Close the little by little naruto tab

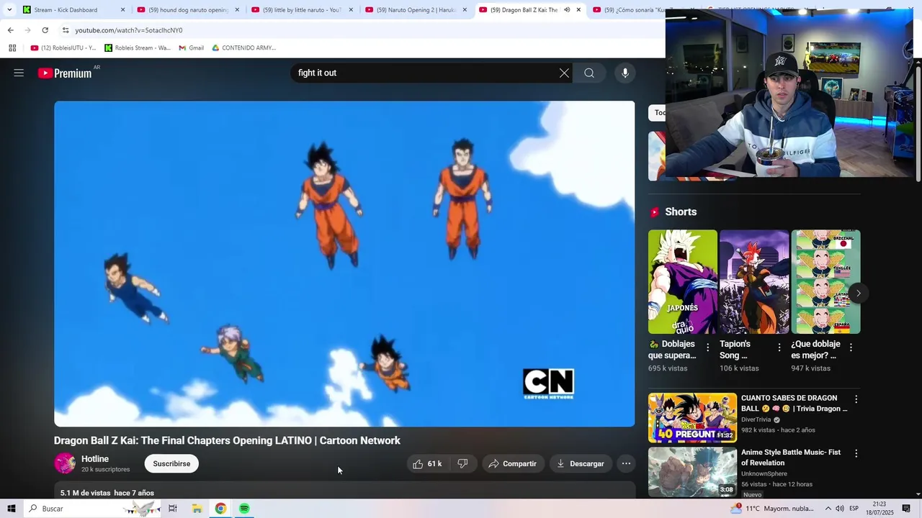351,10
